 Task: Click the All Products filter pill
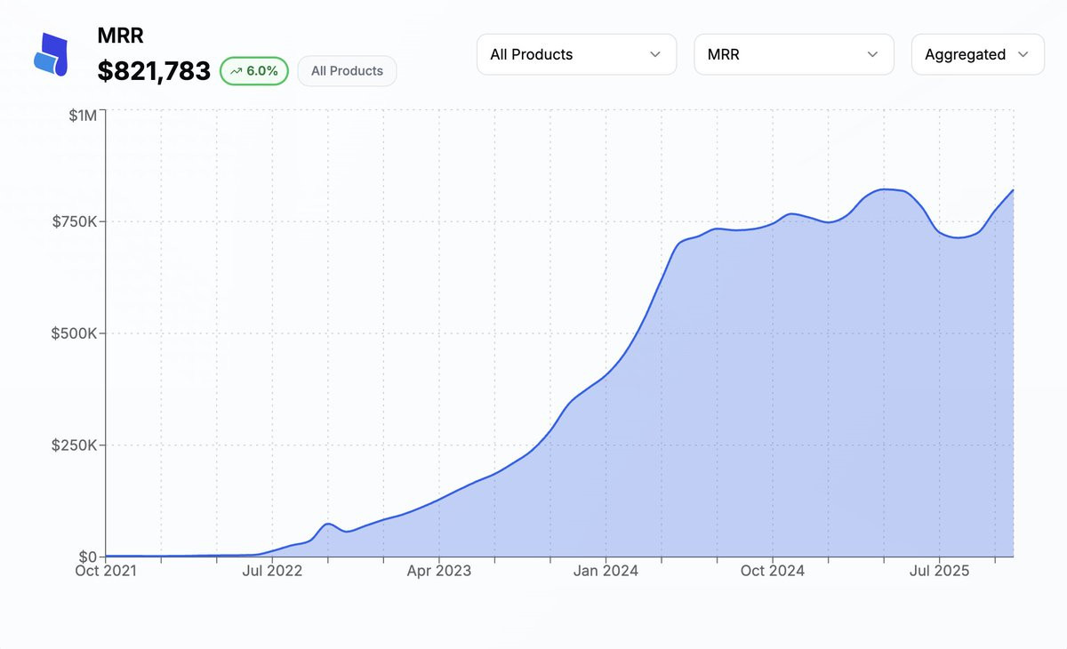click(347, 71)
